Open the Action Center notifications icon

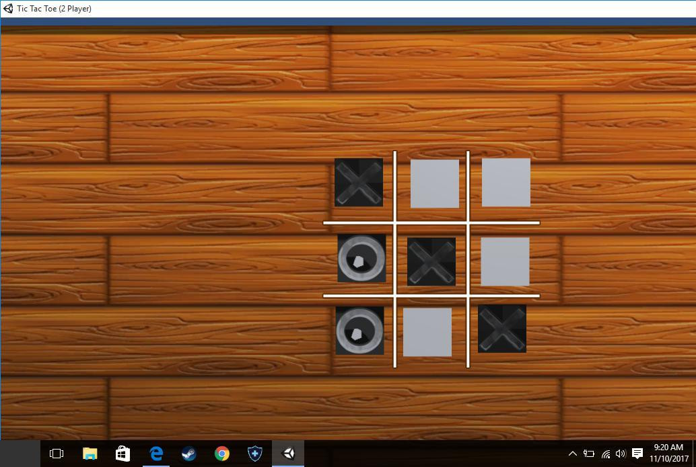pos(637,454)
